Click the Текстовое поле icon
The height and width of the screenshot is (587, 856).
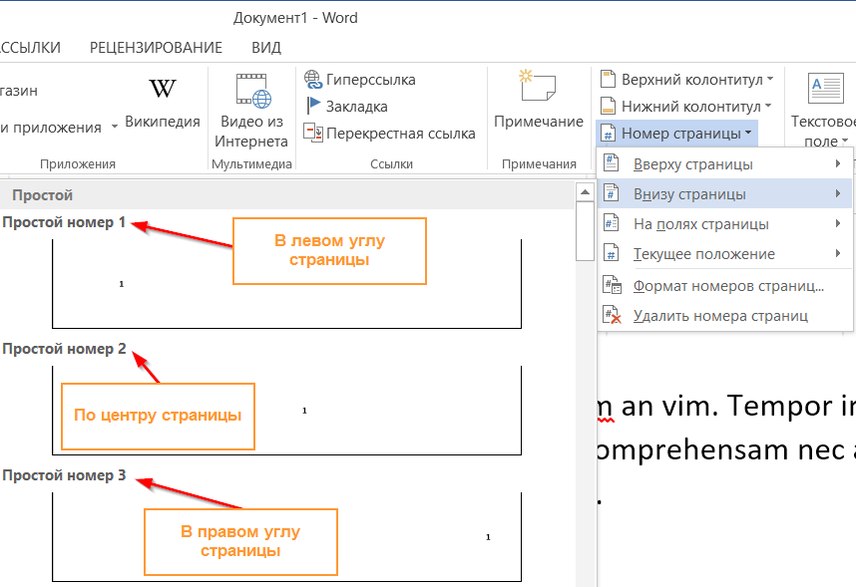(x=825, y=90)
